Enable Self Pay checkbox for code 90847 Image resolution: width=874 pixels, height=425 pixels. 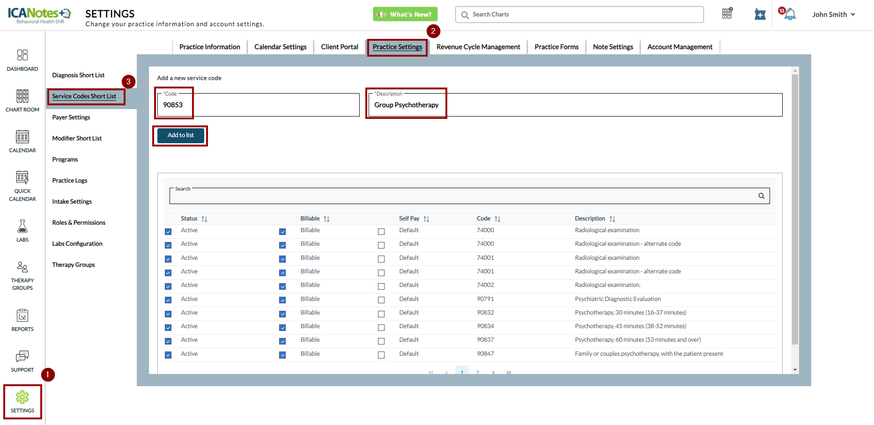point(381,355)
